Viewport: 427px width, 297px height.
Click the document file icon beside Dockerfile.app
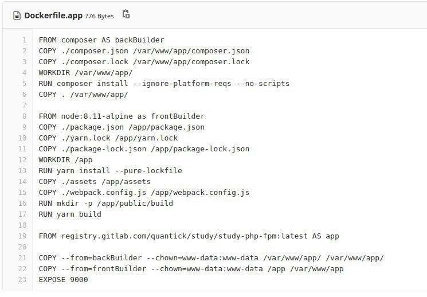[x=17, y=16]
